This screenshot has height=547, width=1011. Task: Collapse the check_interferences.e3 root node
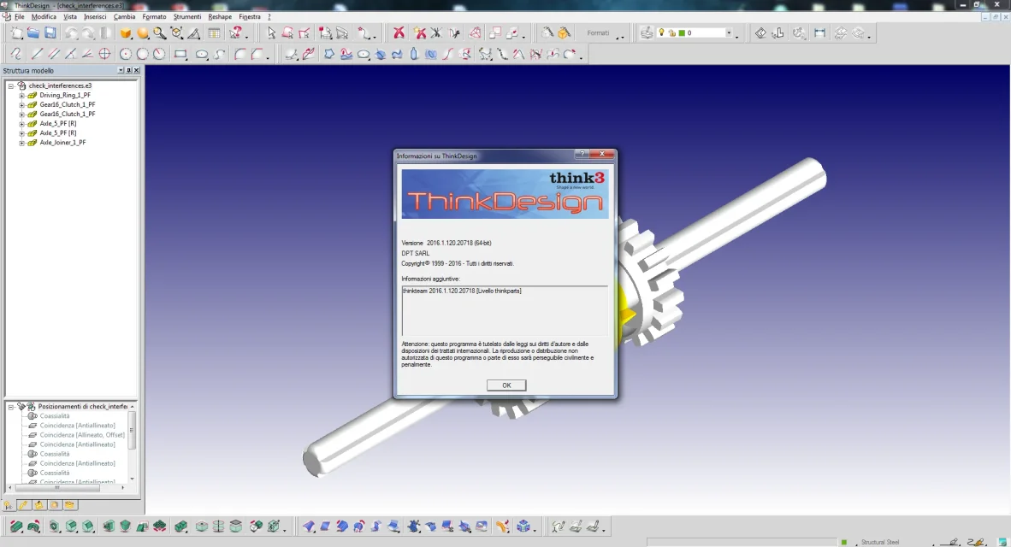click(10, 85)
